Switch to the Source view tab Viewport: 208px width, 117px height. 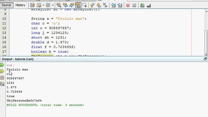[6, 5]
